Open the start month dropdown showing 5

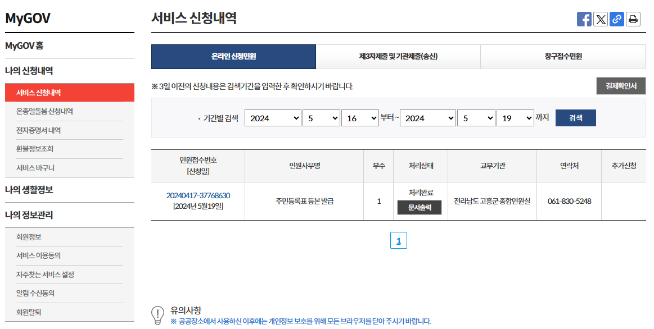point(321,118)
